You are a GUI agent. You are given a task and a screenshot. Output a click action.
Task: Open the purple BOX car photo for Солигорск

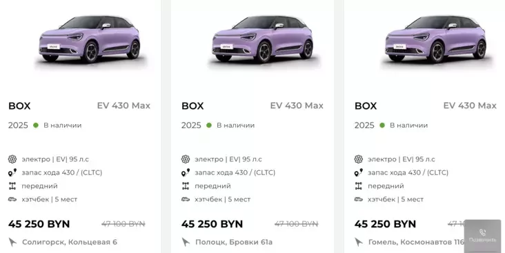tap(90, 39)
